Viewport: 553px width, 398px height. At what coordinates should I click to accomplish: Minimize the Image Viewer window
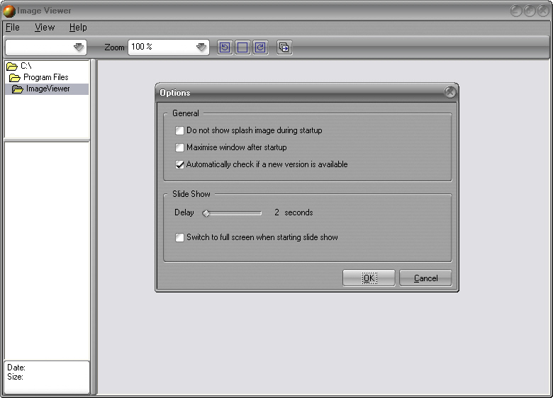click(x=516, y=11)
